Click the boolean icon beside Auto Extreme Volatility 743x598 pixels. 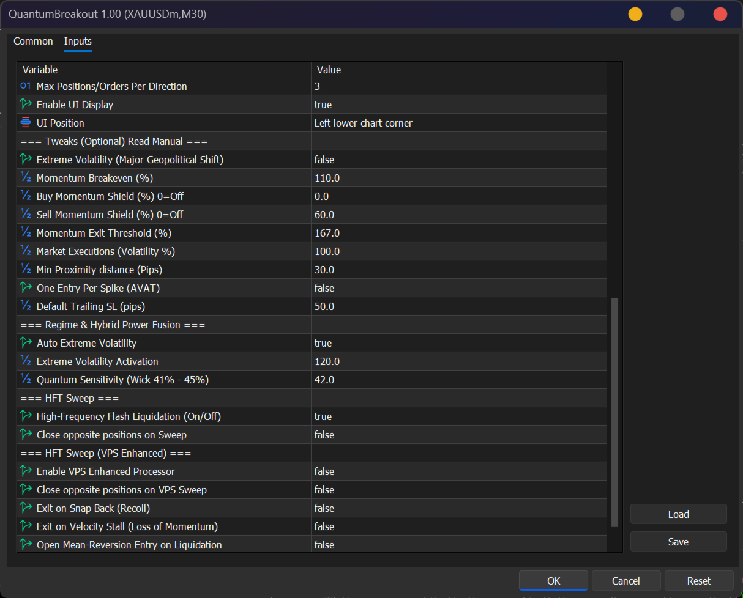26,343
